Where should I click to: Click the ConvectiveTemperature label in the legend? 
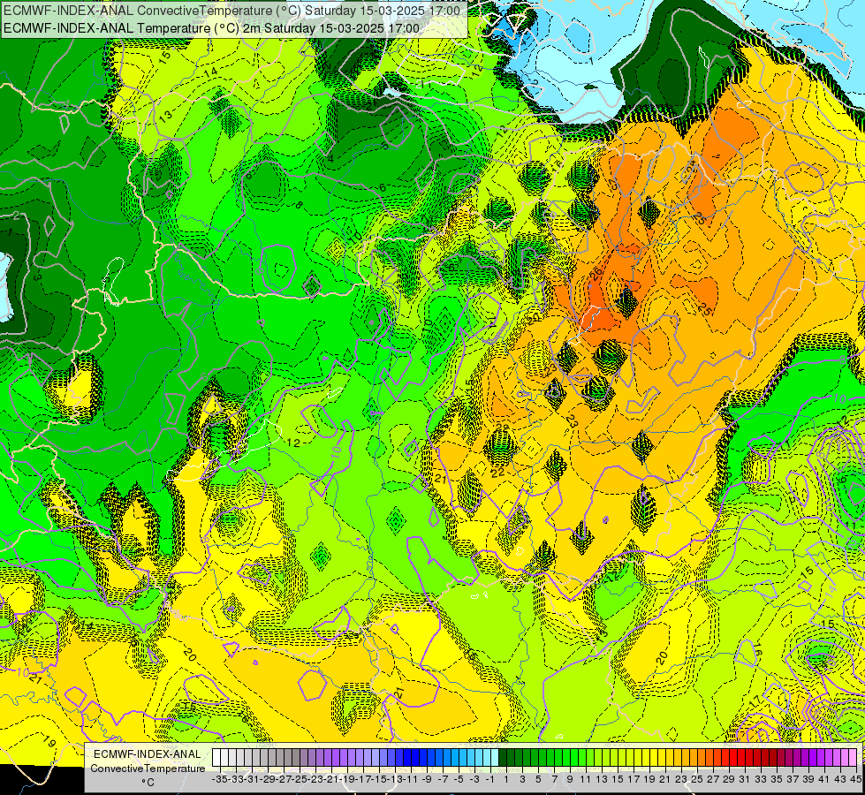pos(148,768)
